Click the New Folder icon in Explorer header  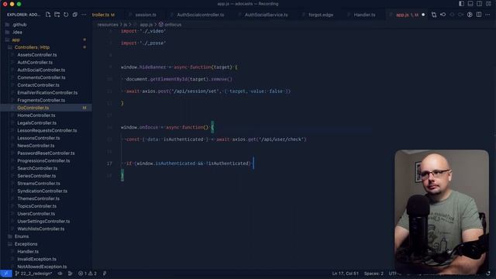(57, 15)
